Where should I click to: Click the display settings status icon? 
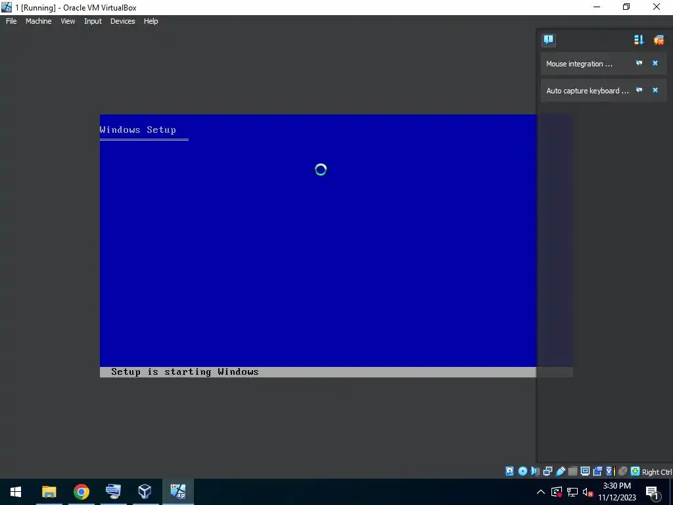(x=585, y=471)
